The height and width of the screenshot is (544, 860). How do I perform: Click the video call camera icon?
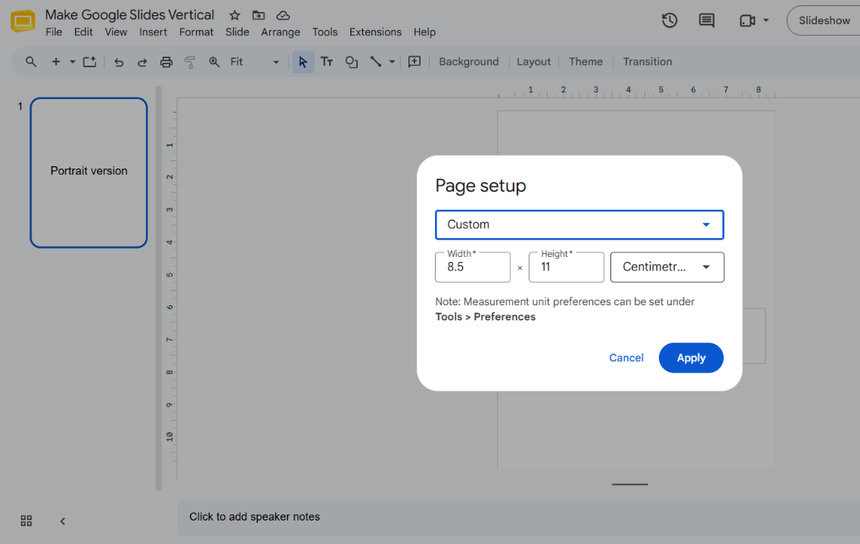747,21
